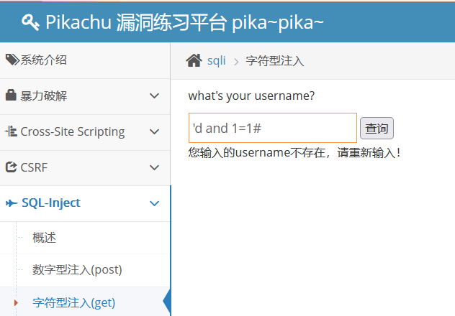Focus the username input field
This screenshot has height=316, width=455.
pos(272,129)
